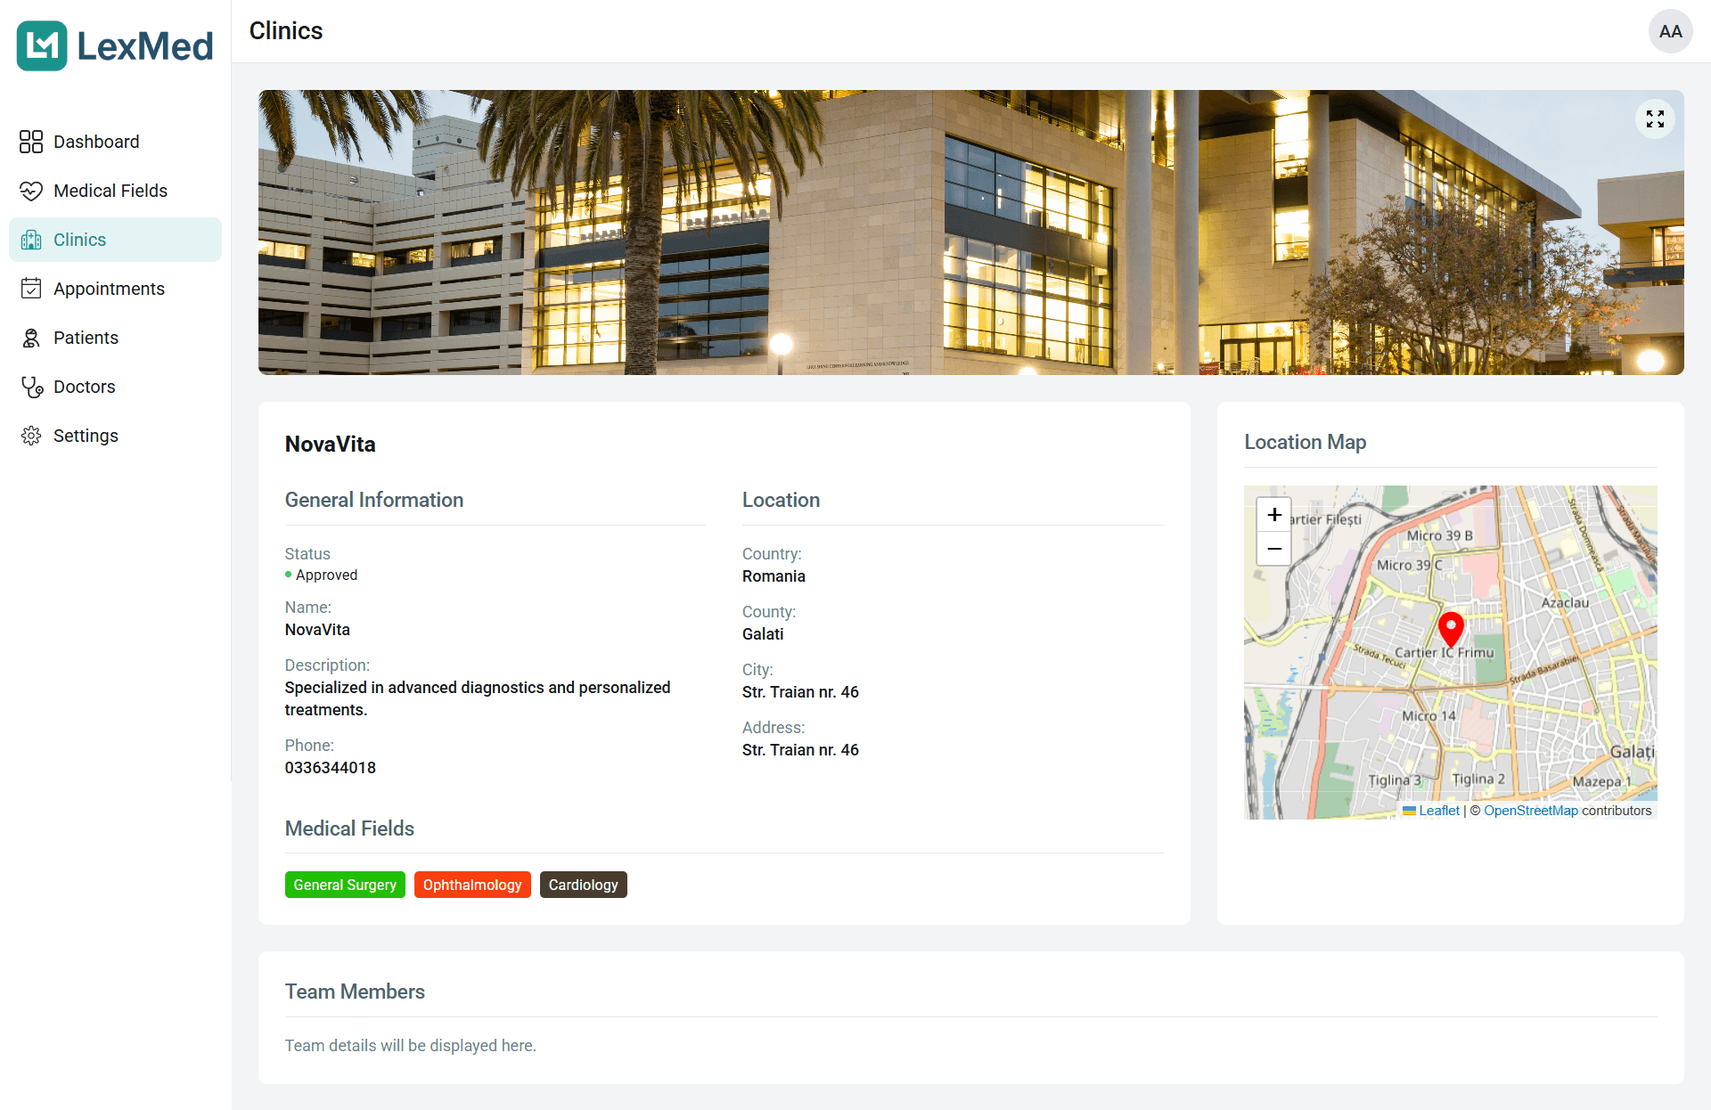This screenshot has height=1110, width=1711.
Task: Open the OpenStreetMap link
Action: (x=1530, y=811)
